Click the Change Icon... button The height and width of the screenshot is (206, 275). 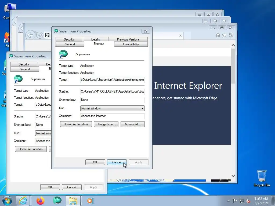tap(106, 124)
